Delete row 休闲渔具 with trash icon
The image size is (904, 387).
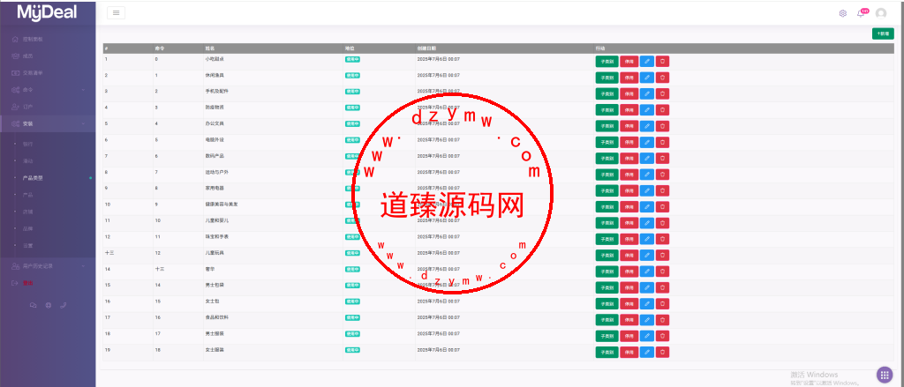(x=662, y=78)
